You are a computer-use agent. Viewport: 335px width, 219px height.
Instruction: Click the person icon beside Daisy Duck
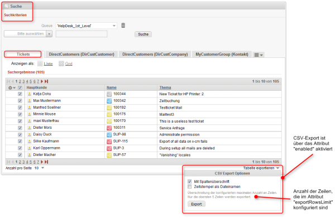[30, 134]
